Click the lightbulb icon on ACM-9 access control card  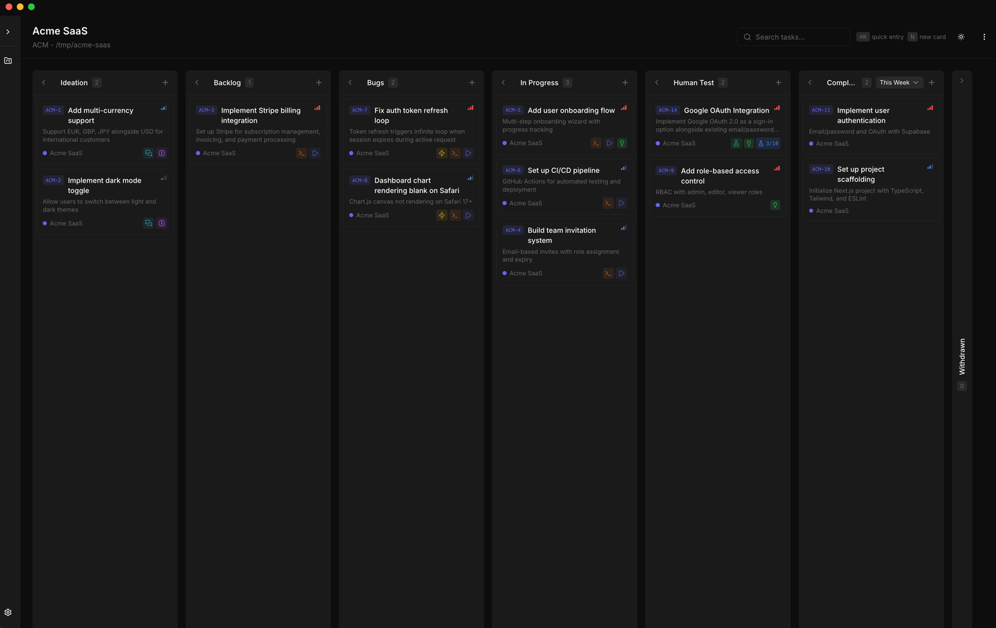tap(775, 205)
